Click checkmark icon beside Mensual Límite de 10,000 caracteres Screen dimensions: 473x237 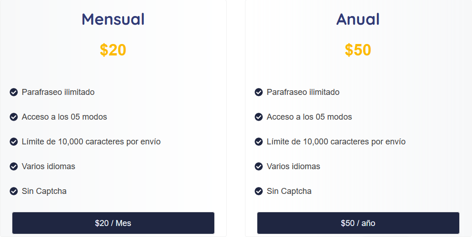pyautogui.click(x=14, y=142)
